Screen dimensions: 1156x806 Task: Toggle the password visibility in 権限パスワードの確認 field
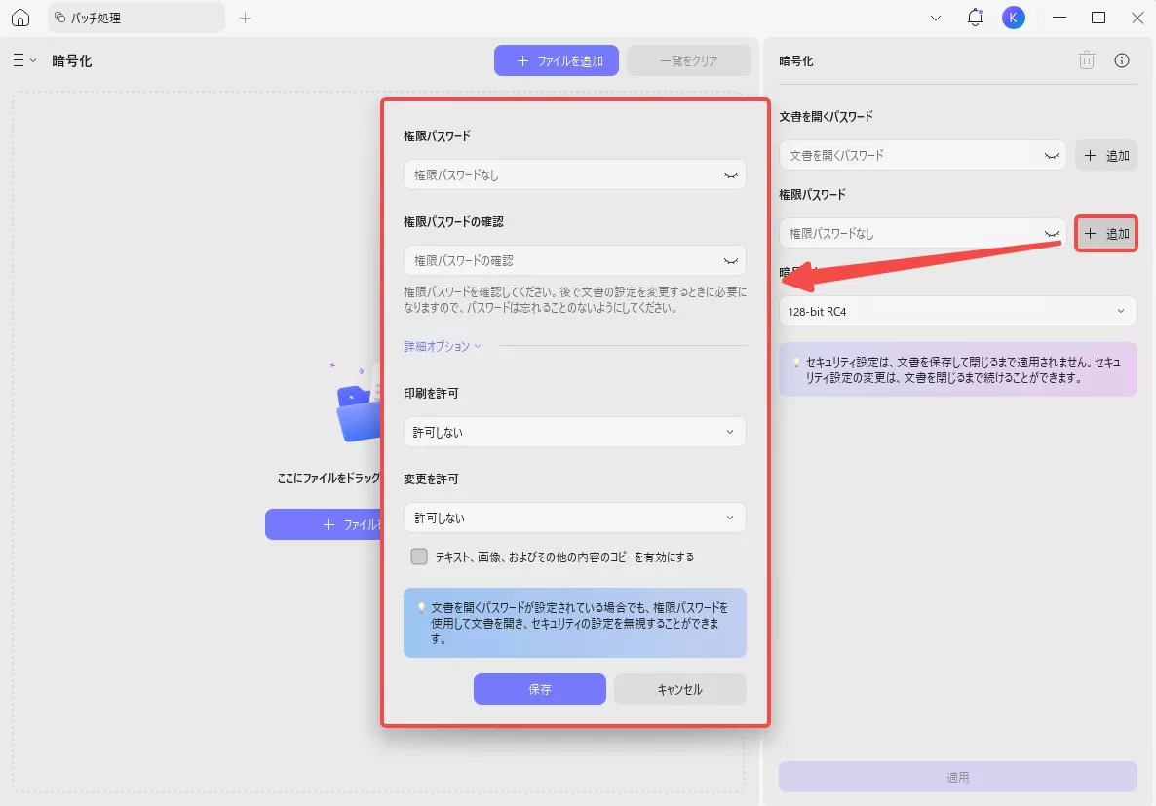click(729, 260)
